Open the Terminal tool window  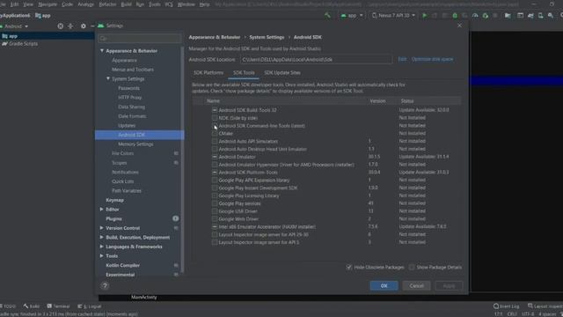click(58, 306)
